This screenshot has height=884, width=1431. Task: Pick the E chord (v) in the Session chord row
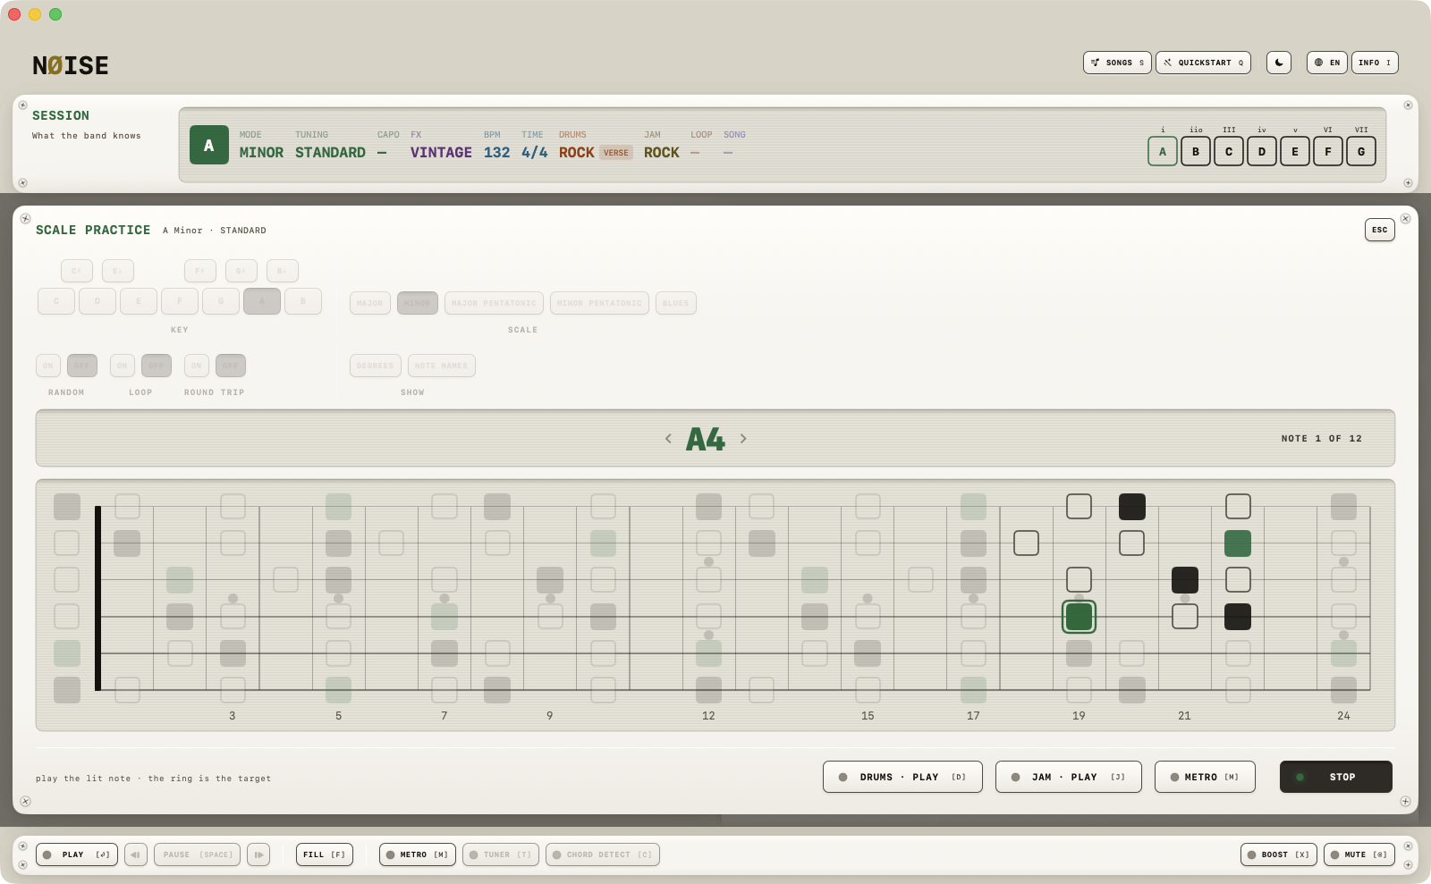pos(1295,151)
